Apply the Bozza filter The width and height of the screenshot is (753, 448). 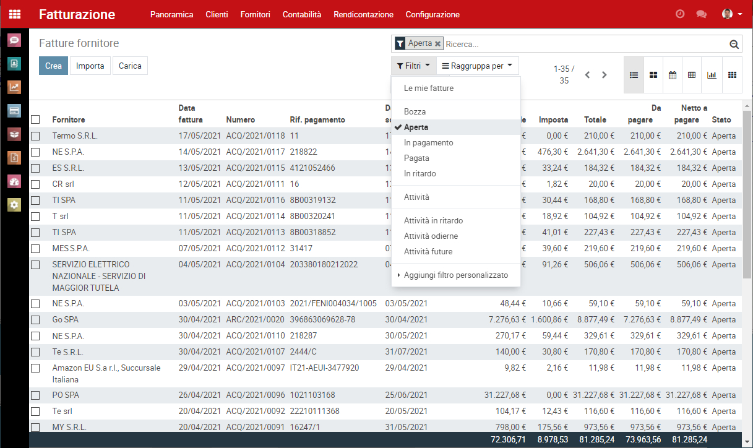click(456, 112)
